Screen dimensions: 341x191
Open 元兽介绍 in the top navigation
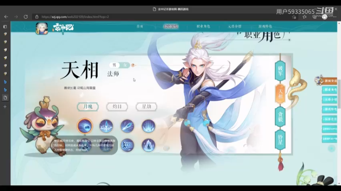pyautogui.click(x=234, y=26)
